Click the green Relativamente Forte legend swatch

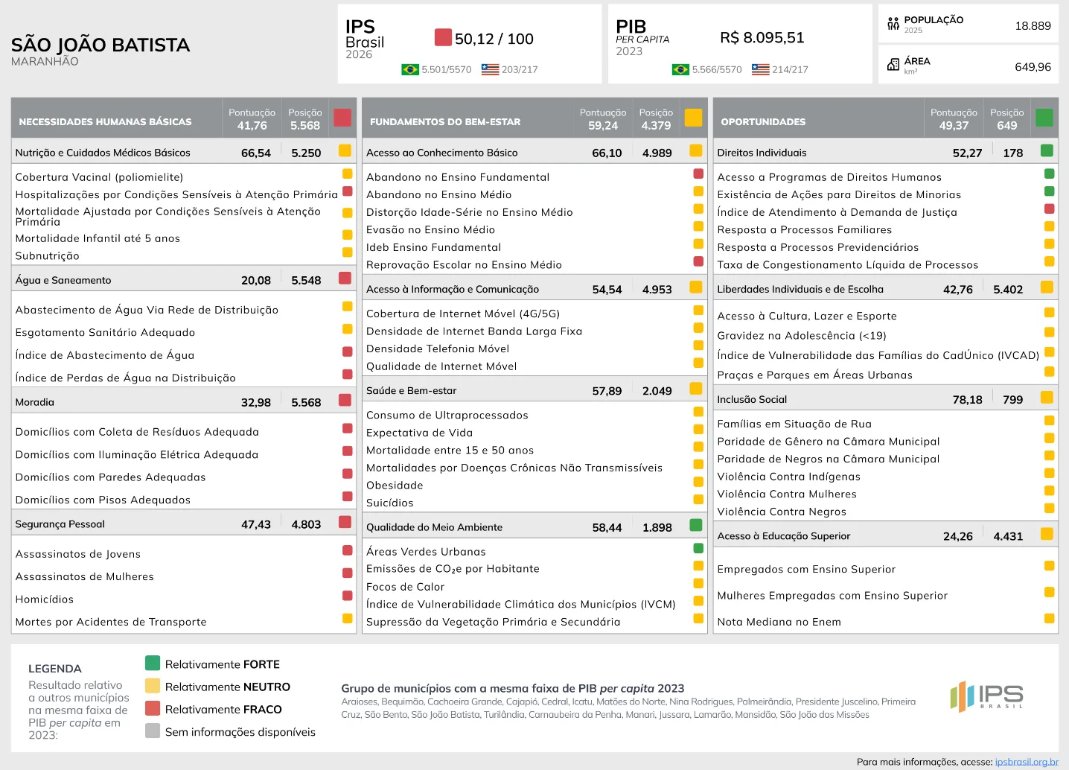point(153,663)
